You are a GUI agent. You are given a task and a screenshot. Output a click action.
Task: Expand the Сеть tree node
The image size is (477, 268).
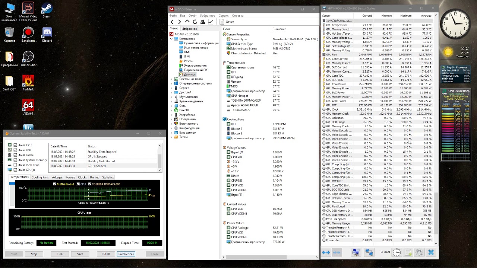171,106
